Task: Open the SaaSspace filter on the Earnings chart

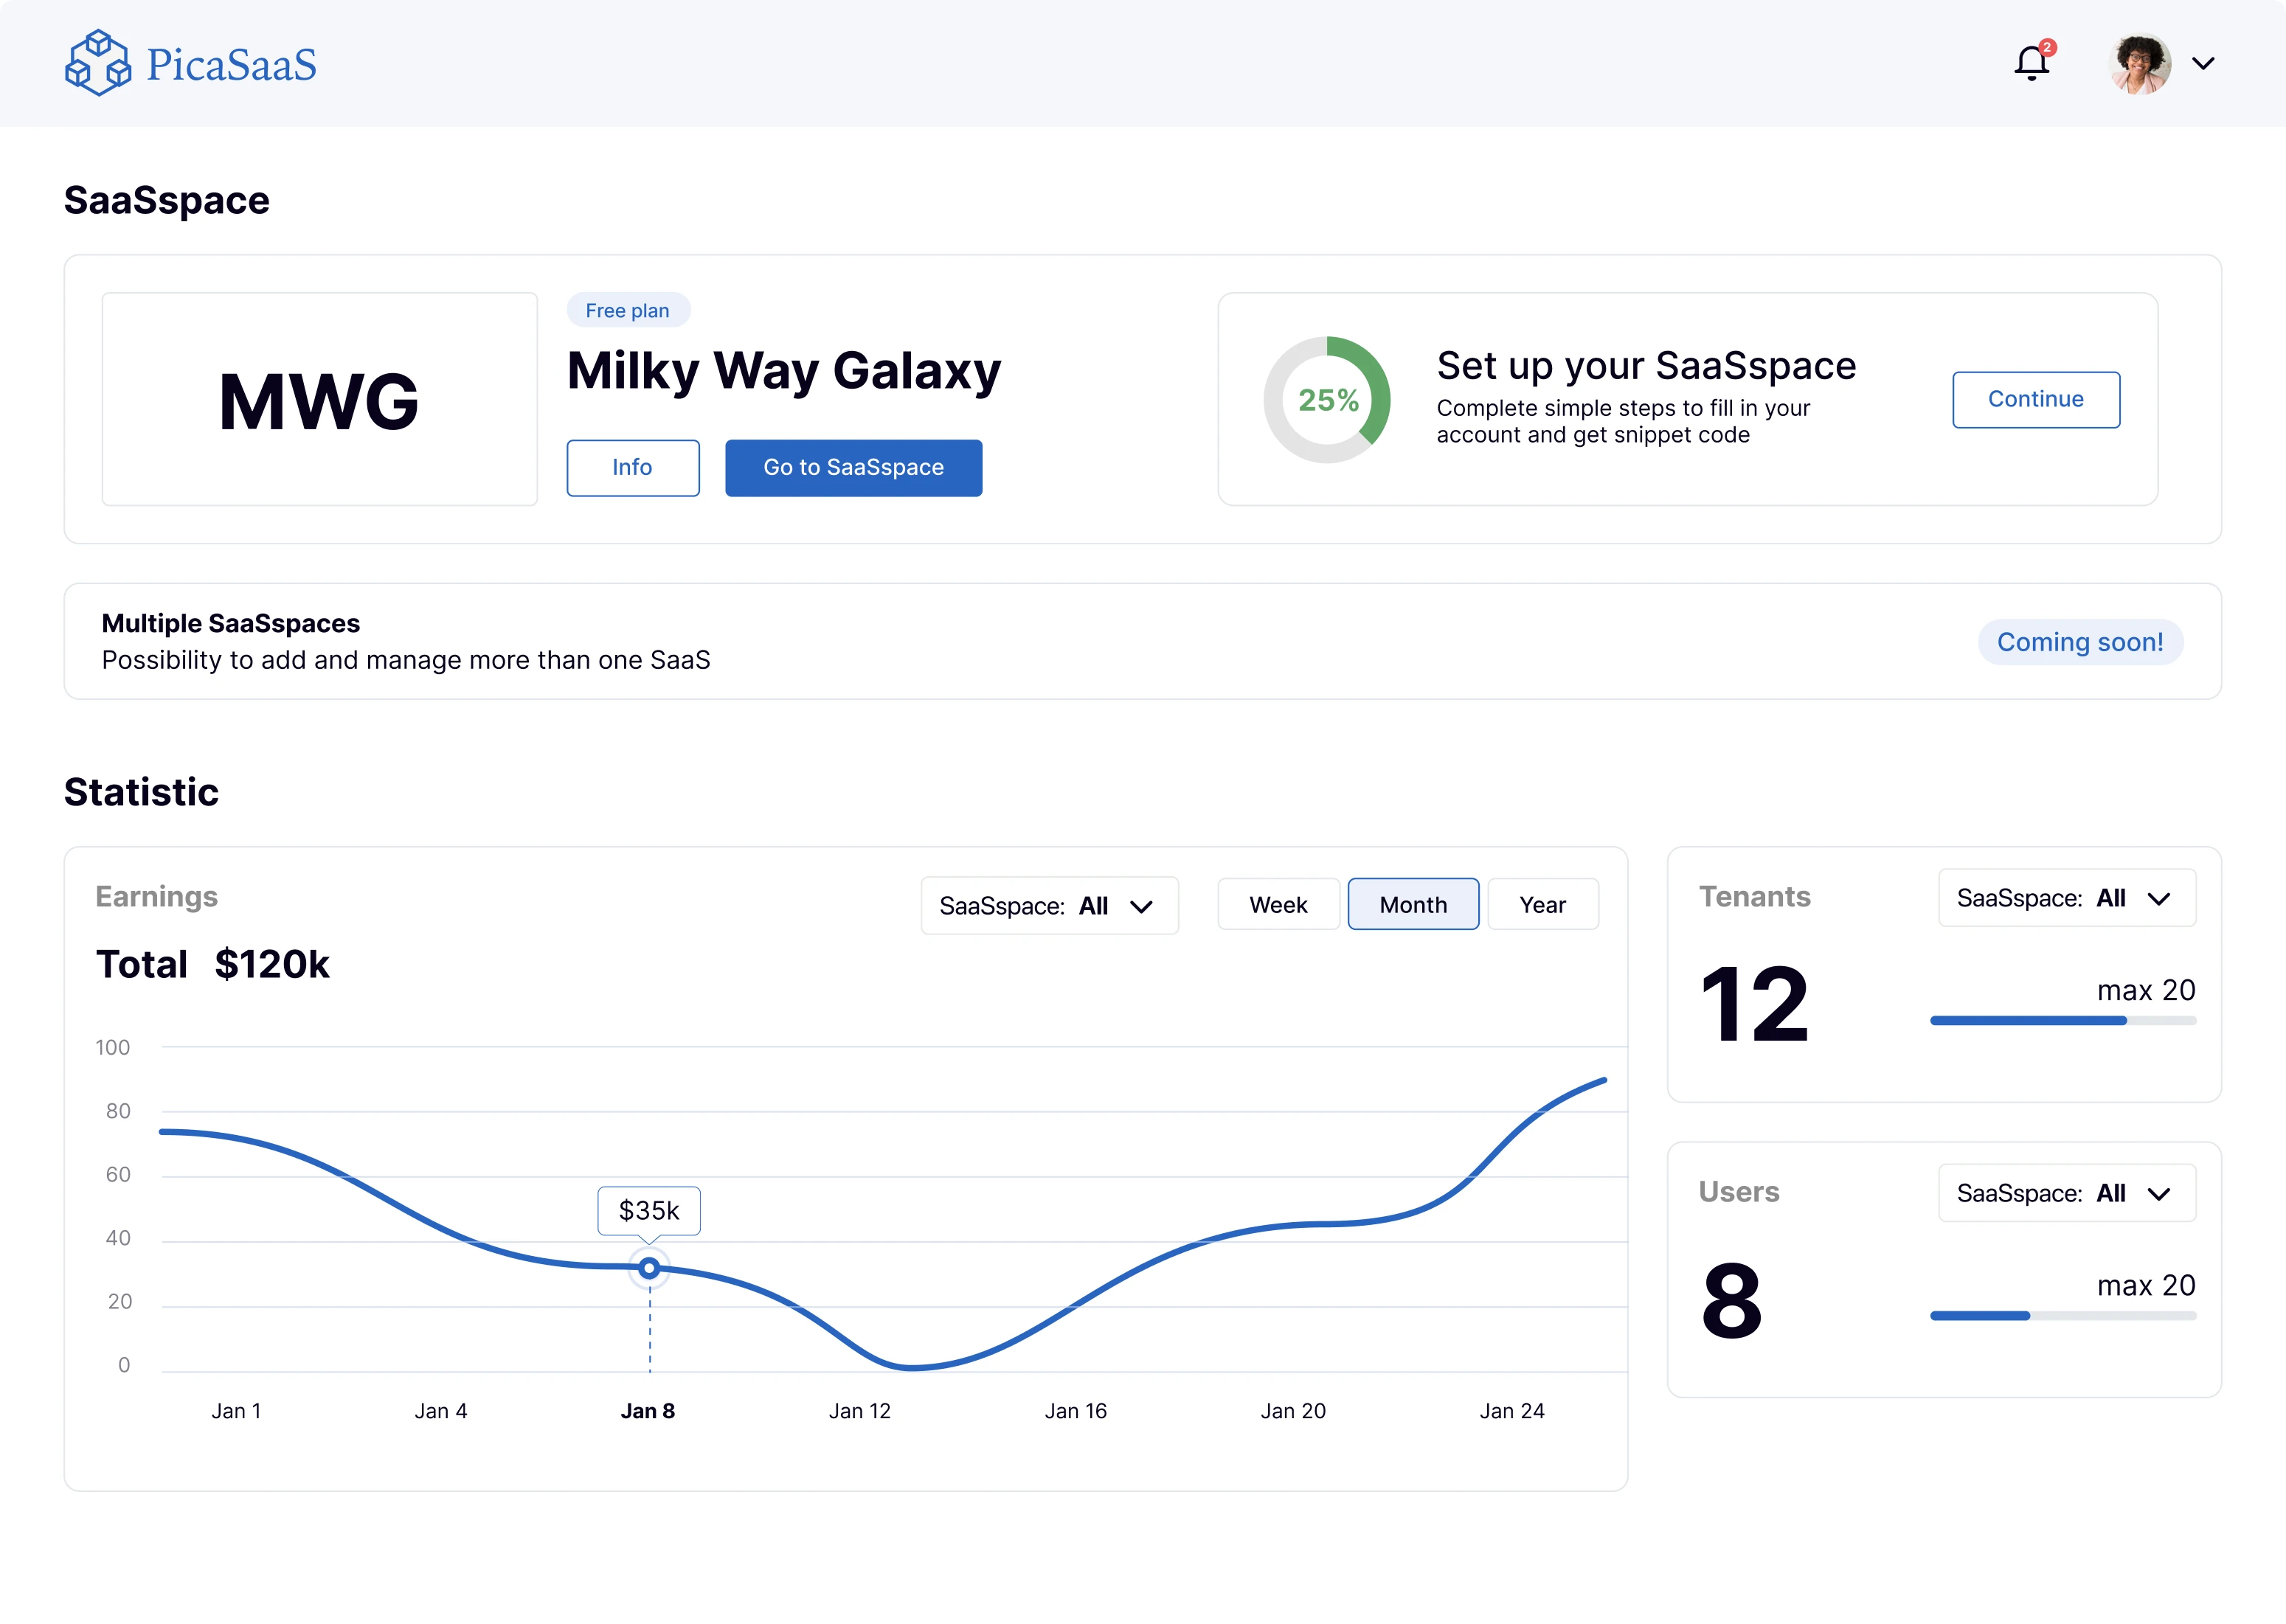Action: 1049,905
